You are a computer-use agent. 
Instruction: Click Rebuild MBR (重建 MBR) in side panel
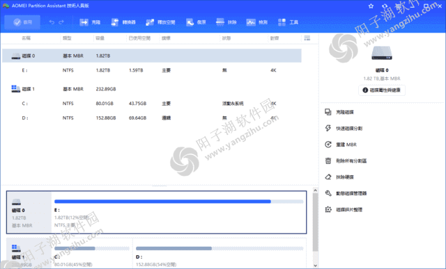coord(341,145)
